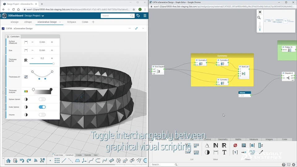Click the Thickness Analysis gradient dark handle
Viewport: 297px width, 167px height.
point(51,90)
